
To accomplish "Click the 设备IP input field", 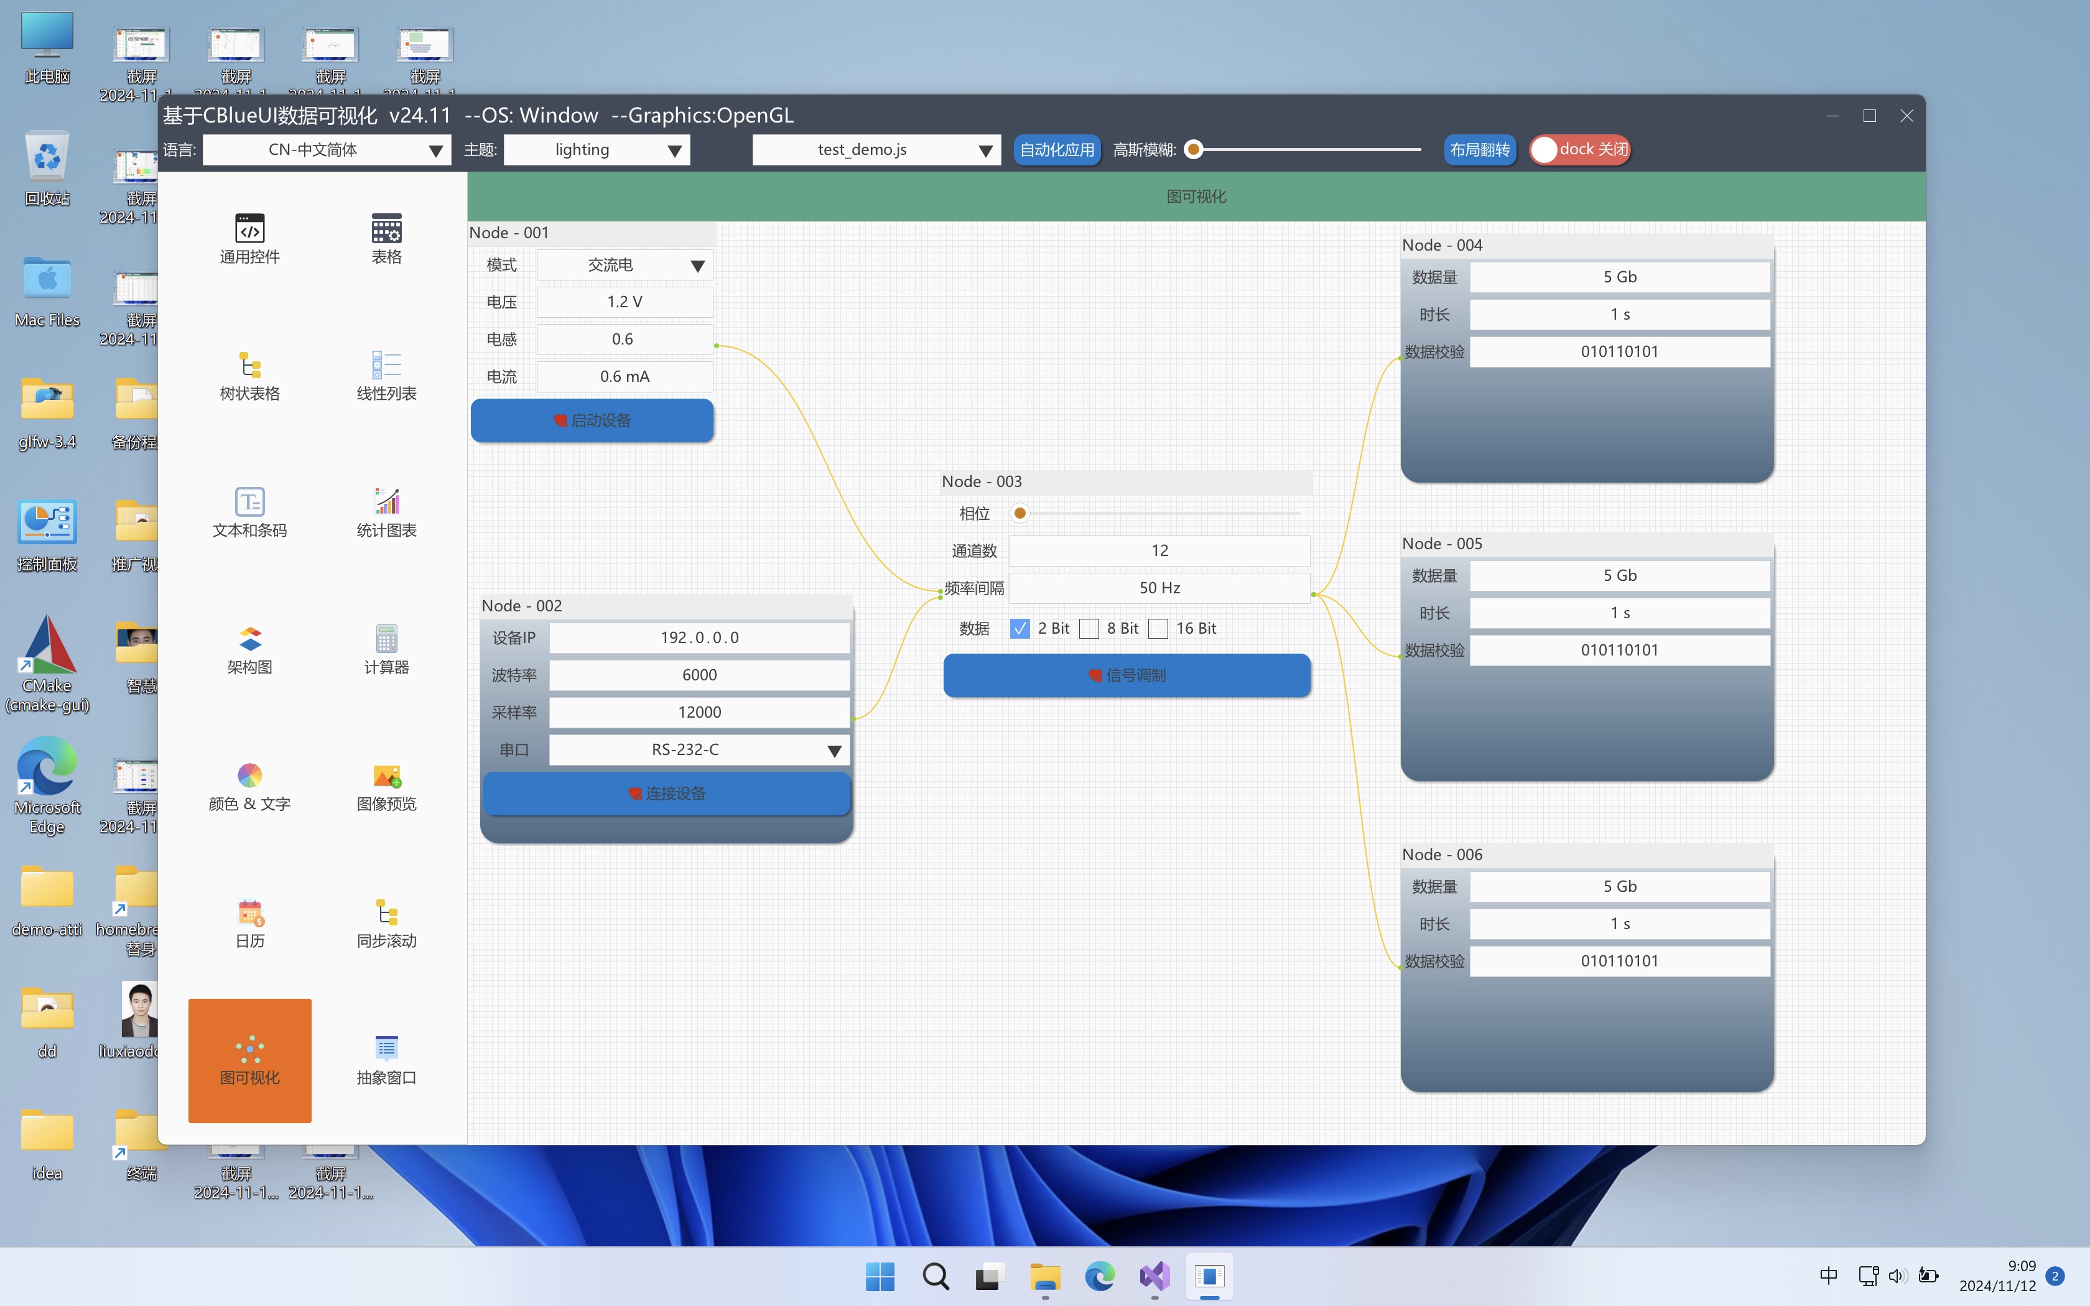I will (700, 637).
